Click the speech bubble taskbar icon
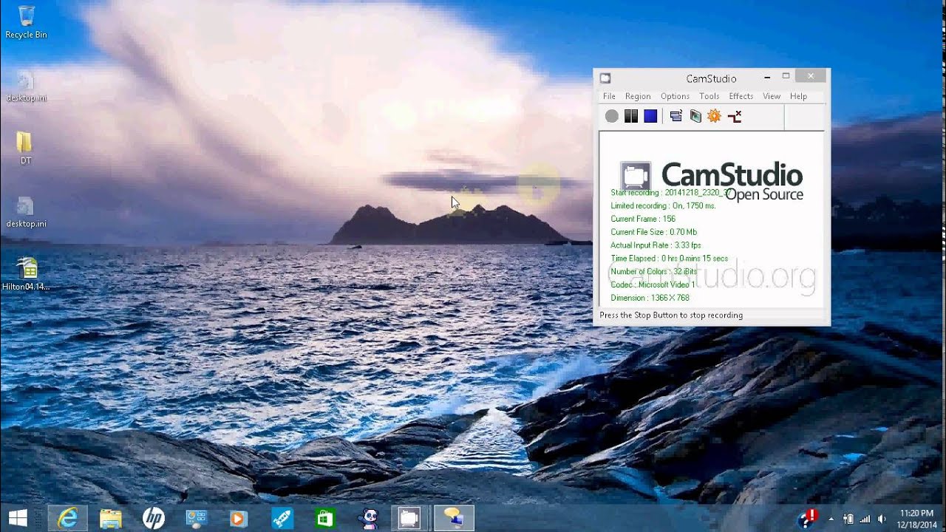946x532 pixels. tap(453, 518)
